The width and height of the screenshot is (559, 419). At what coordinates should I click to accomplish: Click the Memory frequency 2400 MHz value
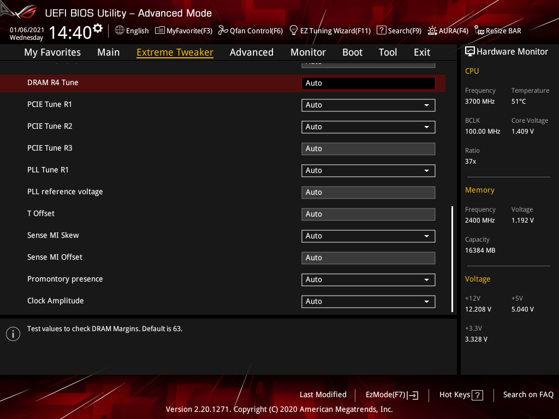coord(480,220)
